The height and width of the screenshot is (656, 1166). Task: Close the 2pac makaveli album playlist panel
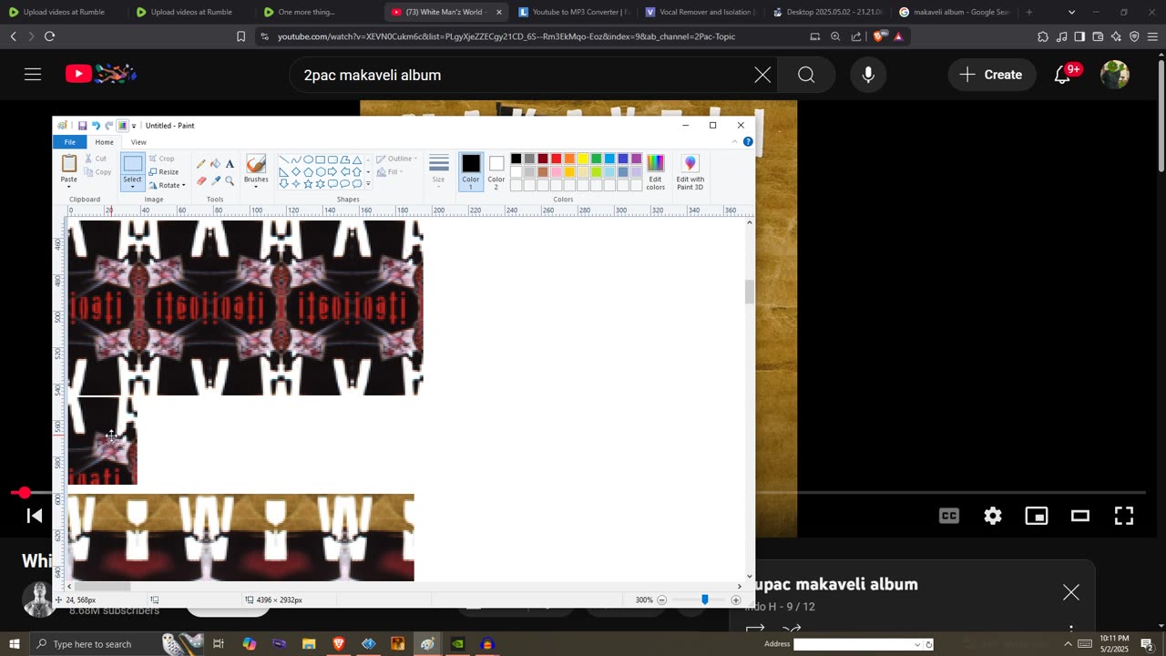pyautogui.click(x=1071, y=593)
